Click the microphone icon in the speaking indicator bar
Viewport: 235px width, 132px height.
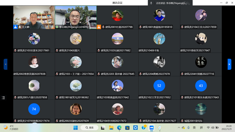(x=151, y=3)
